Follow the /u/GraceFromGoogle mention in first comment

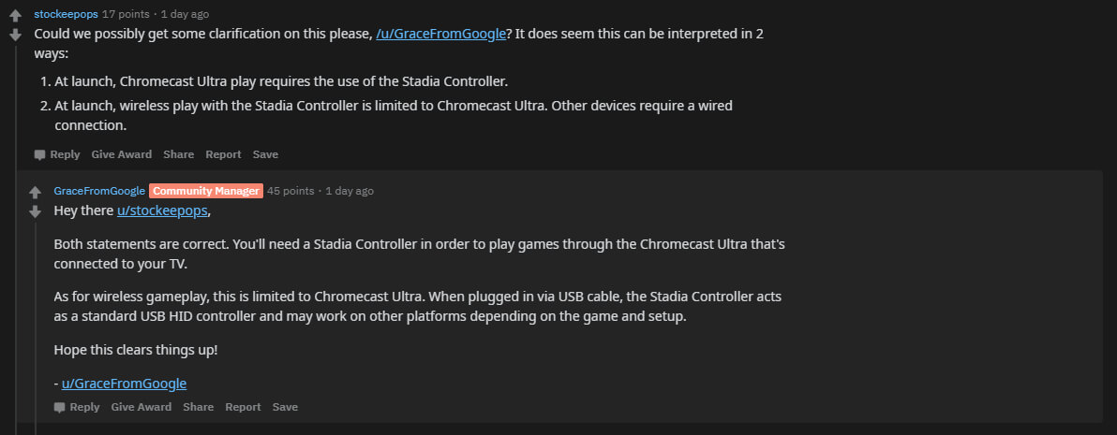coord(441,34)
